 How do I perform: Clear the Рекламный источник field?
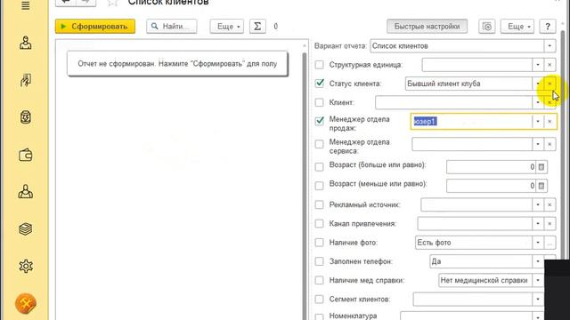pyautogui.click(x=550, y=205)
